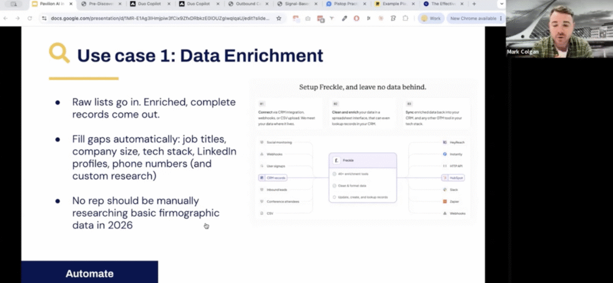Click the browser Forward arrow
This screenshot has height=283, width=613.
(x=17, y=19)
